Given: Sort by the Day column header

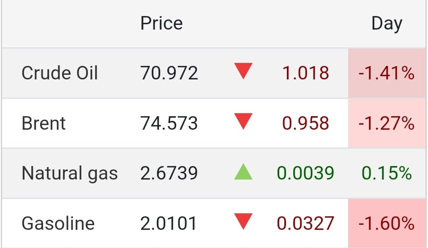Looking at the screenshot, I should tap(387, 24).
